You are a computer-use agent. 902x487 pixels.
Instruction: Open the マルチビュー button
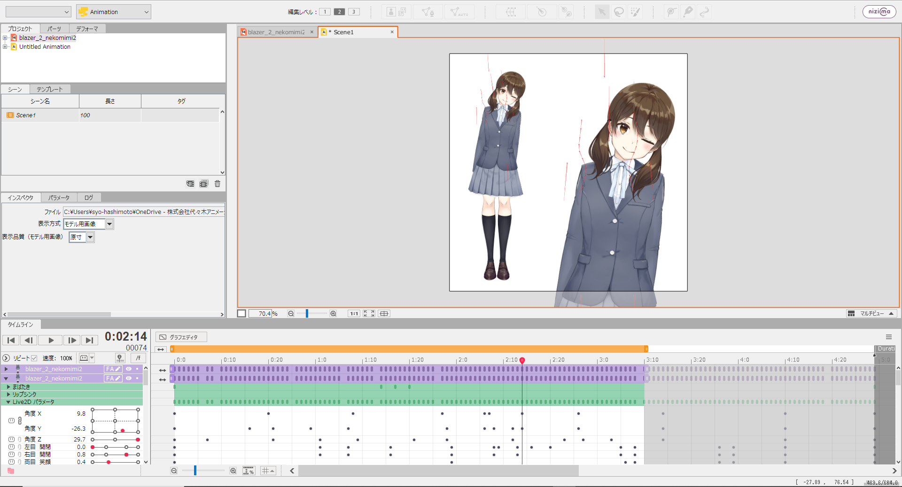871,313
